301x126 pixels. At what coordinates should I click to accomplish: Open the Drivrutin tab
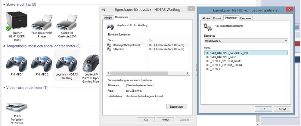218,18
